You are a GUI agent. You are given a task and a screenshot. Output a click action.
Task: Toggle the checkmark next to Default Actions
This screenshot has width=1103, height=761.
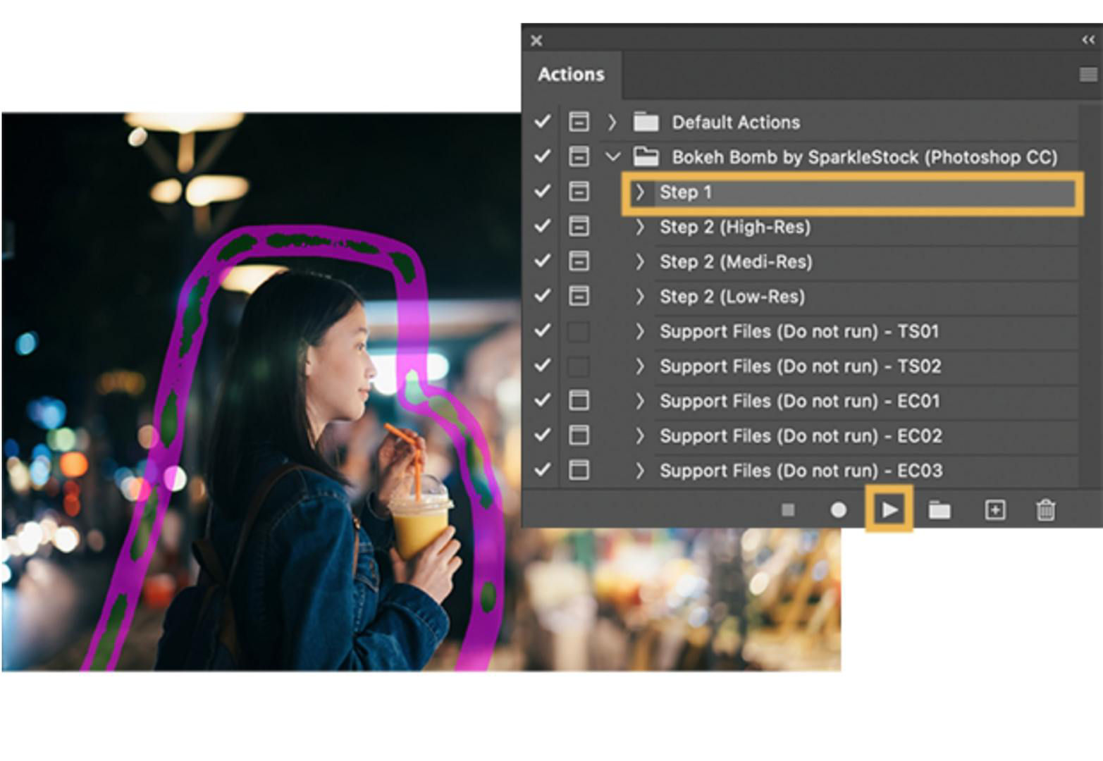543,122
